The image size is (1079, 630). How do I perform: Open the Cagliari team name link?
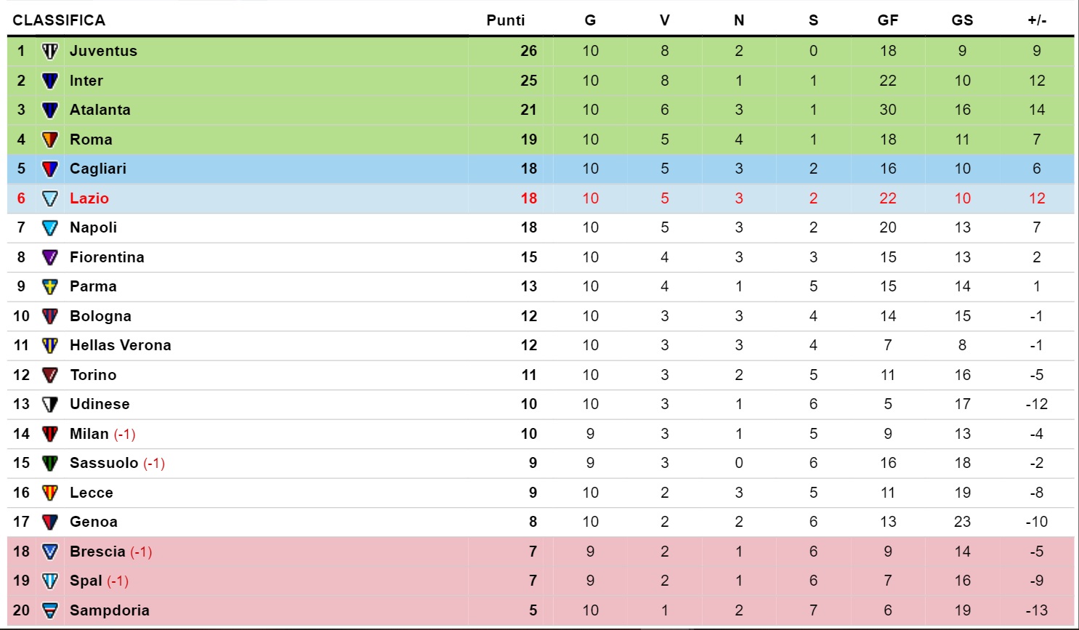[x=98, y=169]
